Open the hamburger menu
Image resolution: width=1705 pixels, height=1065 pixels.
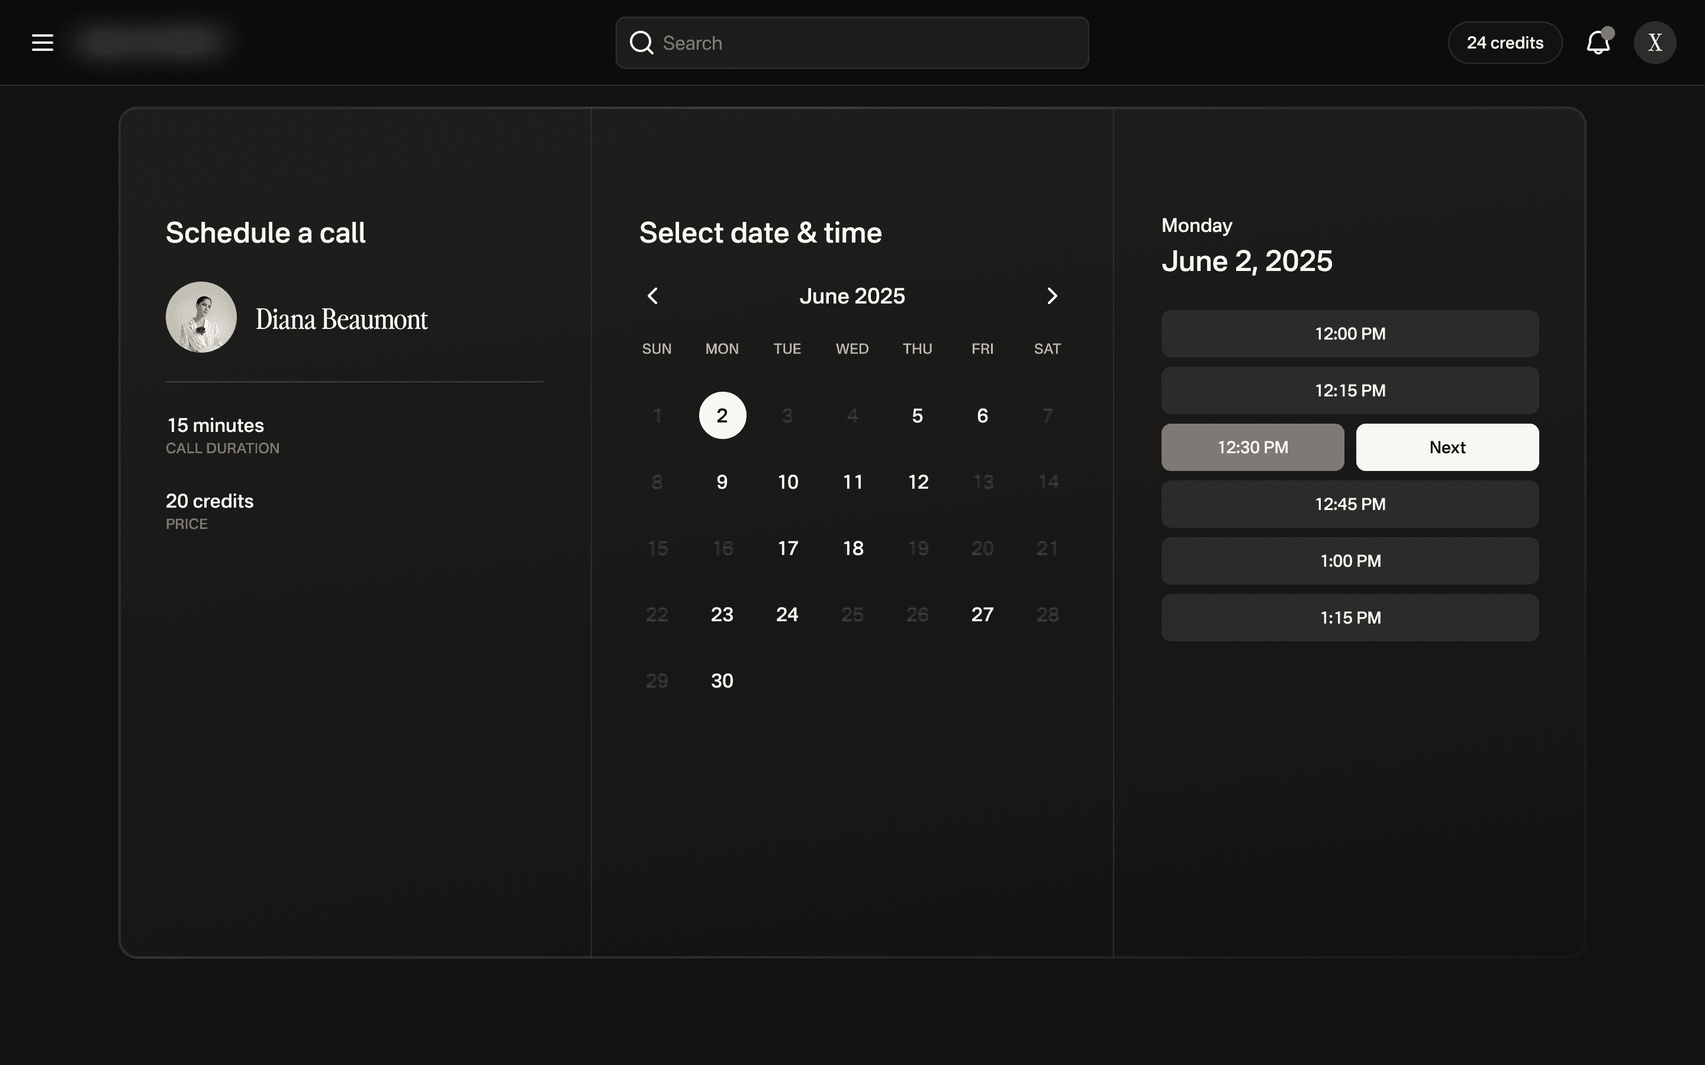click(42, 42)
